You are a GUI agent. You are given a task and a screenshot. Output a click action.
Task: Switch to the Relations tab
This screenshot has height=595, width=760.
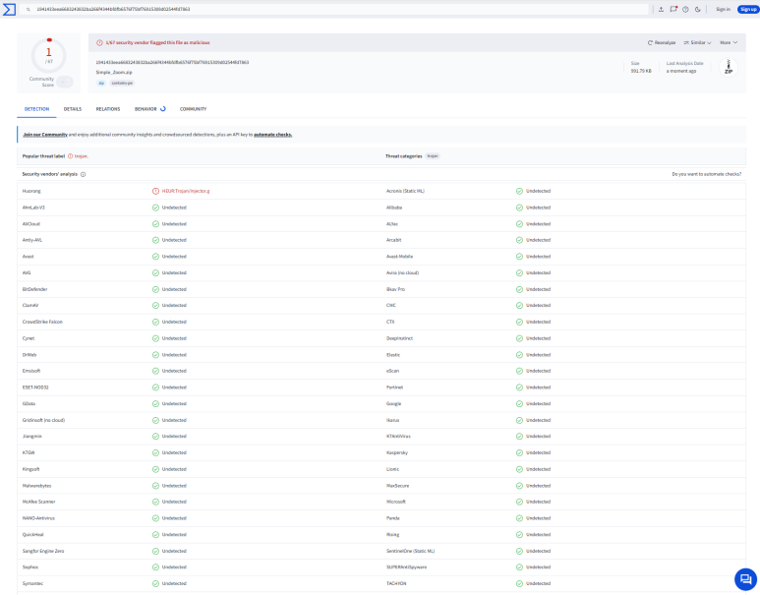coord(108,109)
